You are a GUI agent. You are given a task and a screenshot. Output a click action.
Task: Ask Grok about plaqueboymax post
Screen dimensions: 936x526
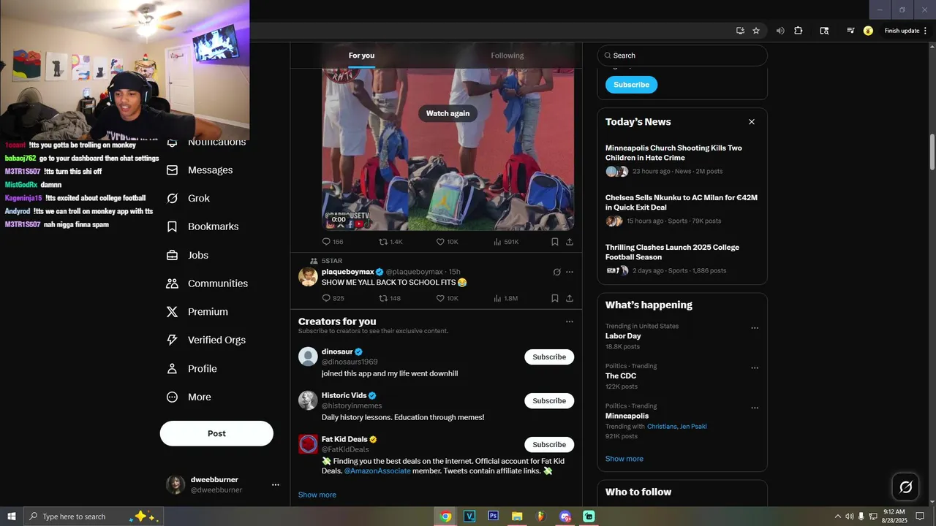click(556, 272)
